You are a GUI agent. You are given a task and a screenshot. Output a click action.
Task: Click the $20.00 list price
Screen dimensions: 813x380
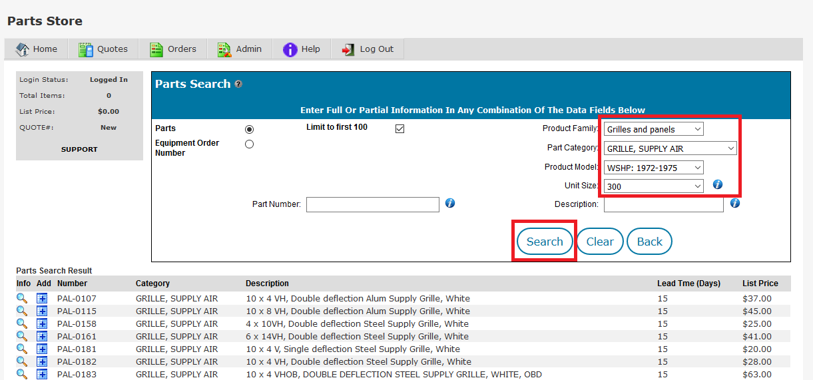point(757,349)
